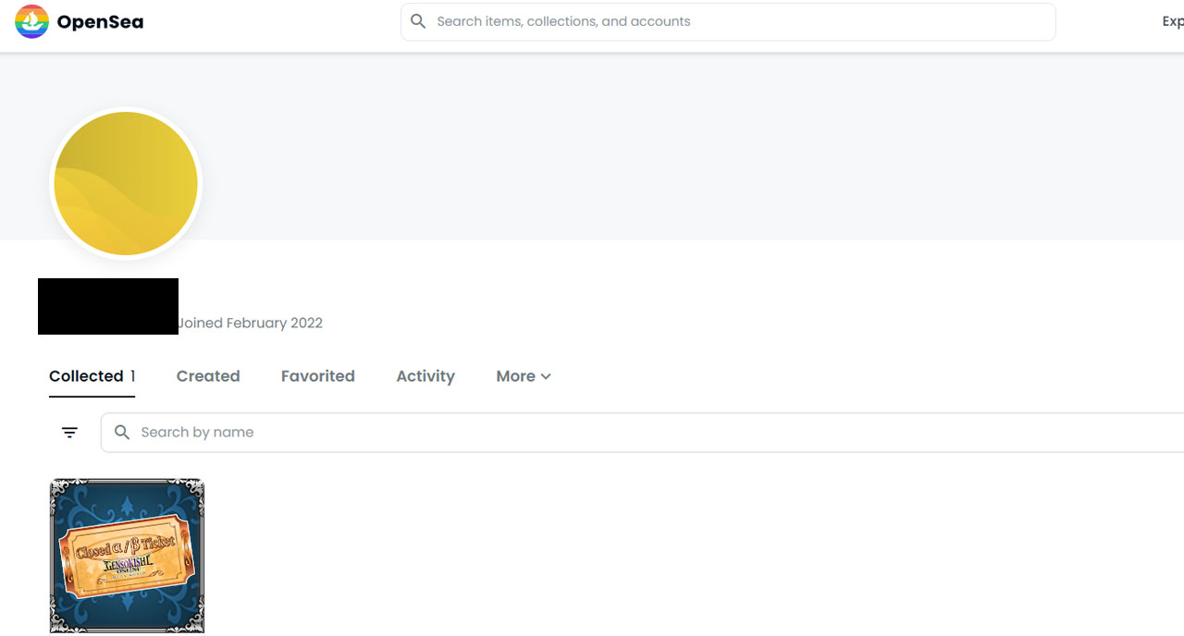
Task: Select the Collected tab
Action: point(86,376)
